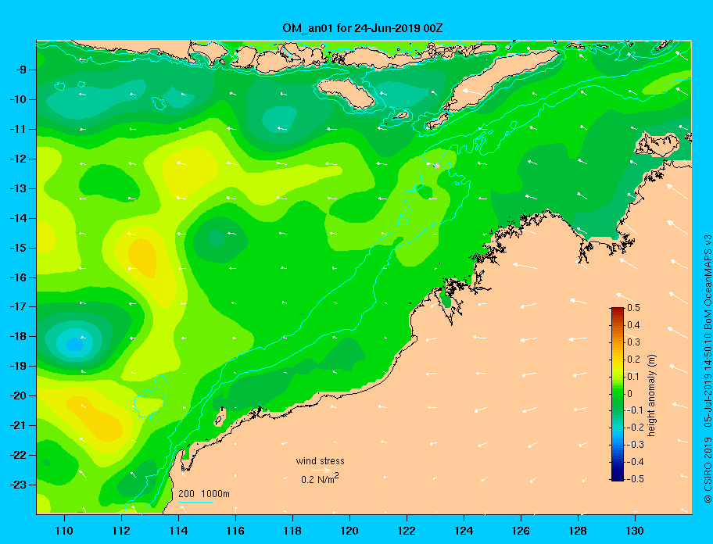Screen dimensions: 713x544
Task: Click latitude label -23 on the y-axis
Action: 18,485
